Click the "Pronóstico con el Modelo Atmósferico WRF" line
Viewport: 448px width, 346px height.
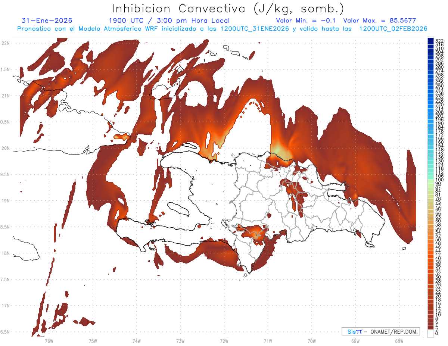click(222, 28)
